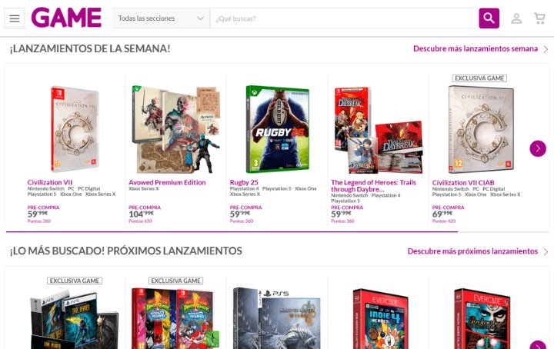Open The Legend of Heroes Daybreak title
Image resolution: width=554 pixels, height=349 pixels.
373,185
